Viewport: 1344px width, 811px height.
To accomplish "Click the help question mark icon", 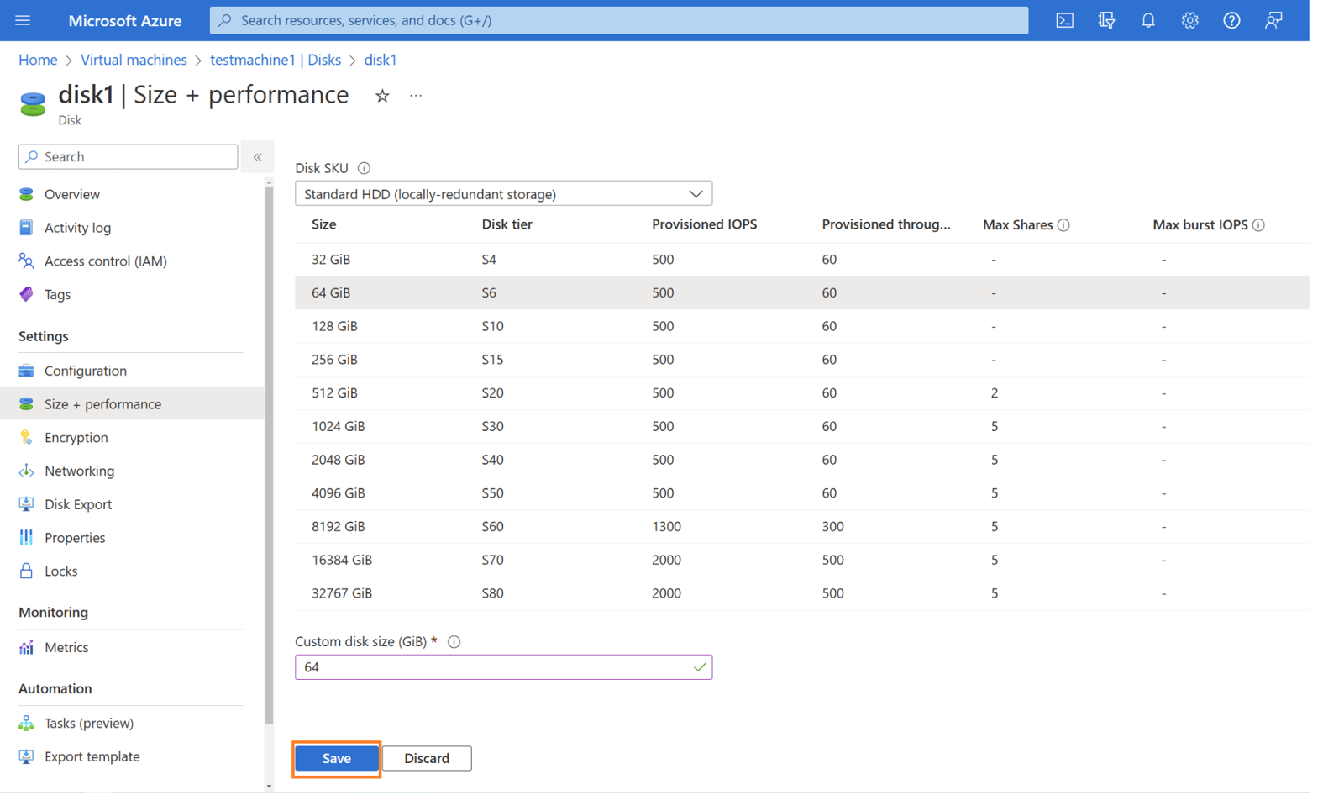I will pos(1231,20).
